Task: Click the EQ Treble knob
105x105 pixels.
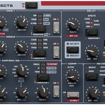Action: (x=43, y=93)
